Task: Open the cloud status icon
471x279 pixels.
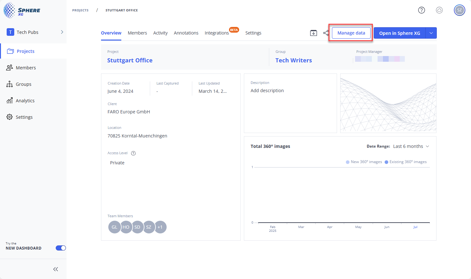Action: 439,10
